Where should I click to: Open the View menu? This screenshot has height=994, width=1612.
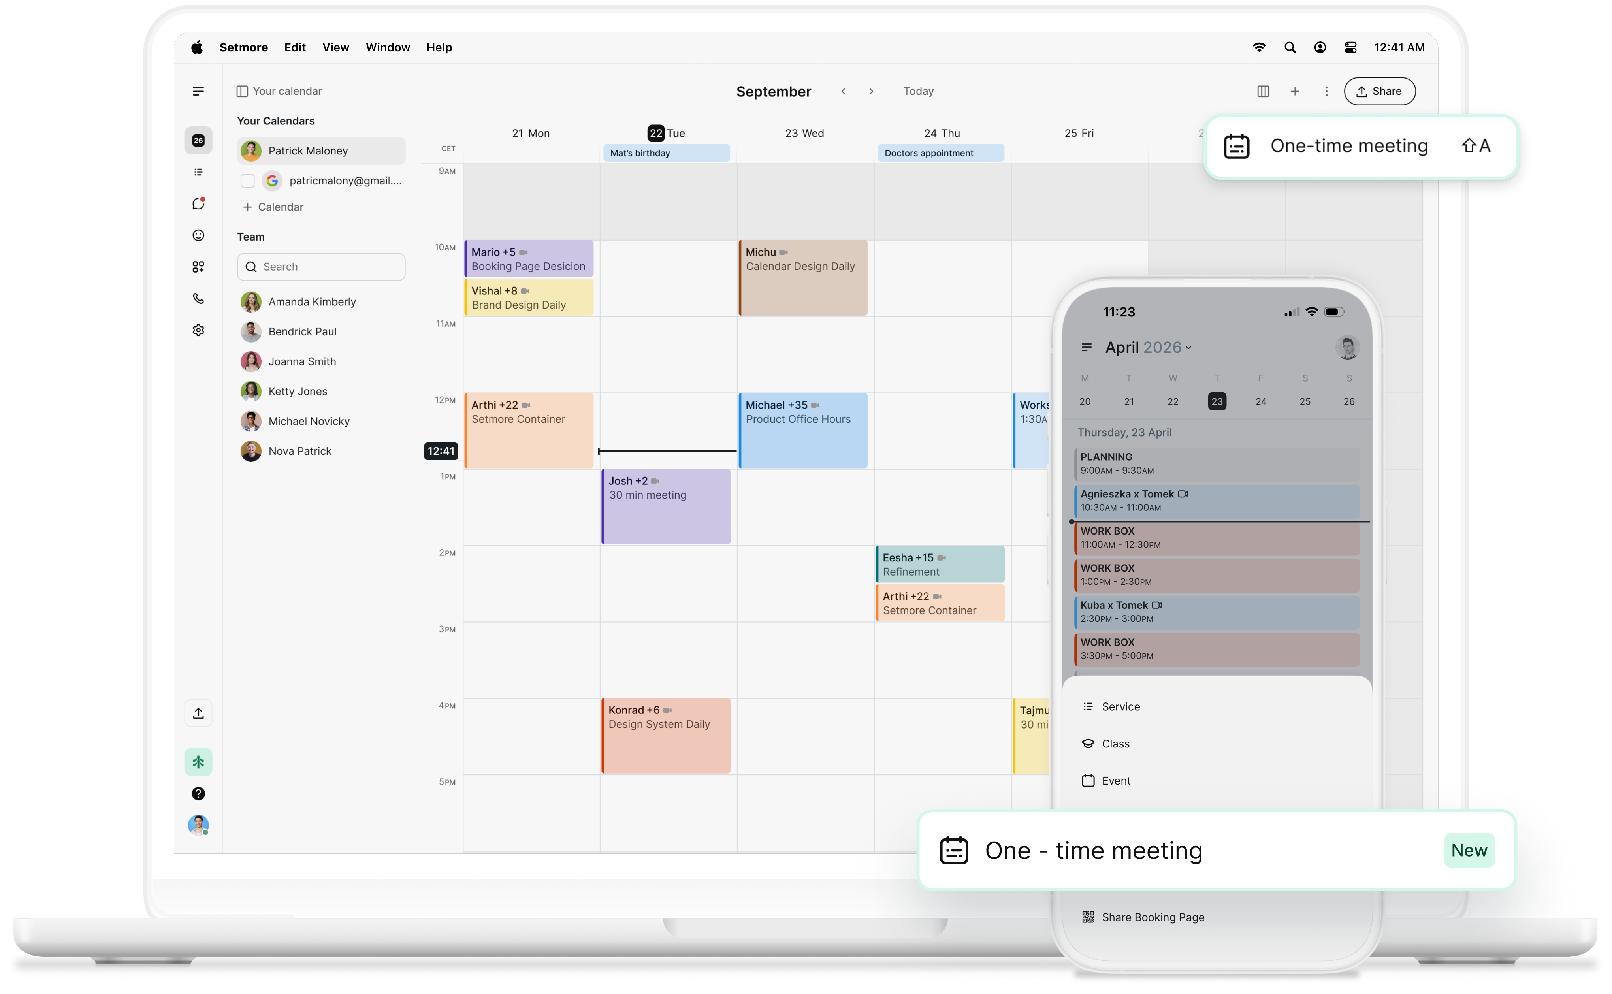(335, 47)
